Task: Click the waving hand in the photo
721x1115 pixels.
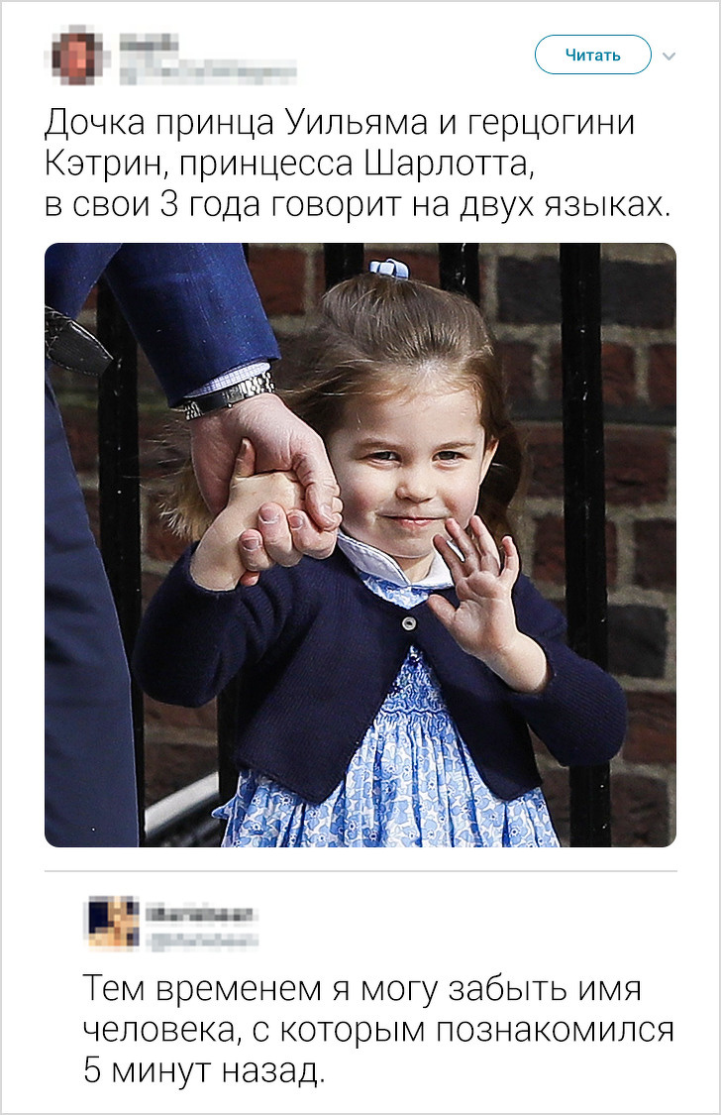Action: 476,580
